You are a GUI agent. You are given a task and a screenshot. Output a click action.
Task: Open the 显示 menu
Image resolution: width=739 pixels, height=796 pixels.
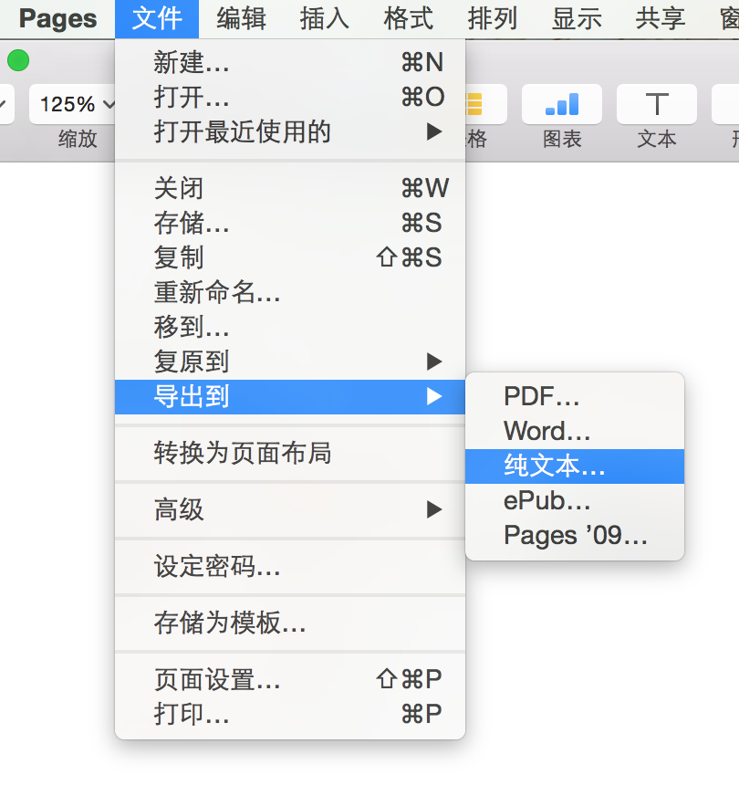pos(577,19)
